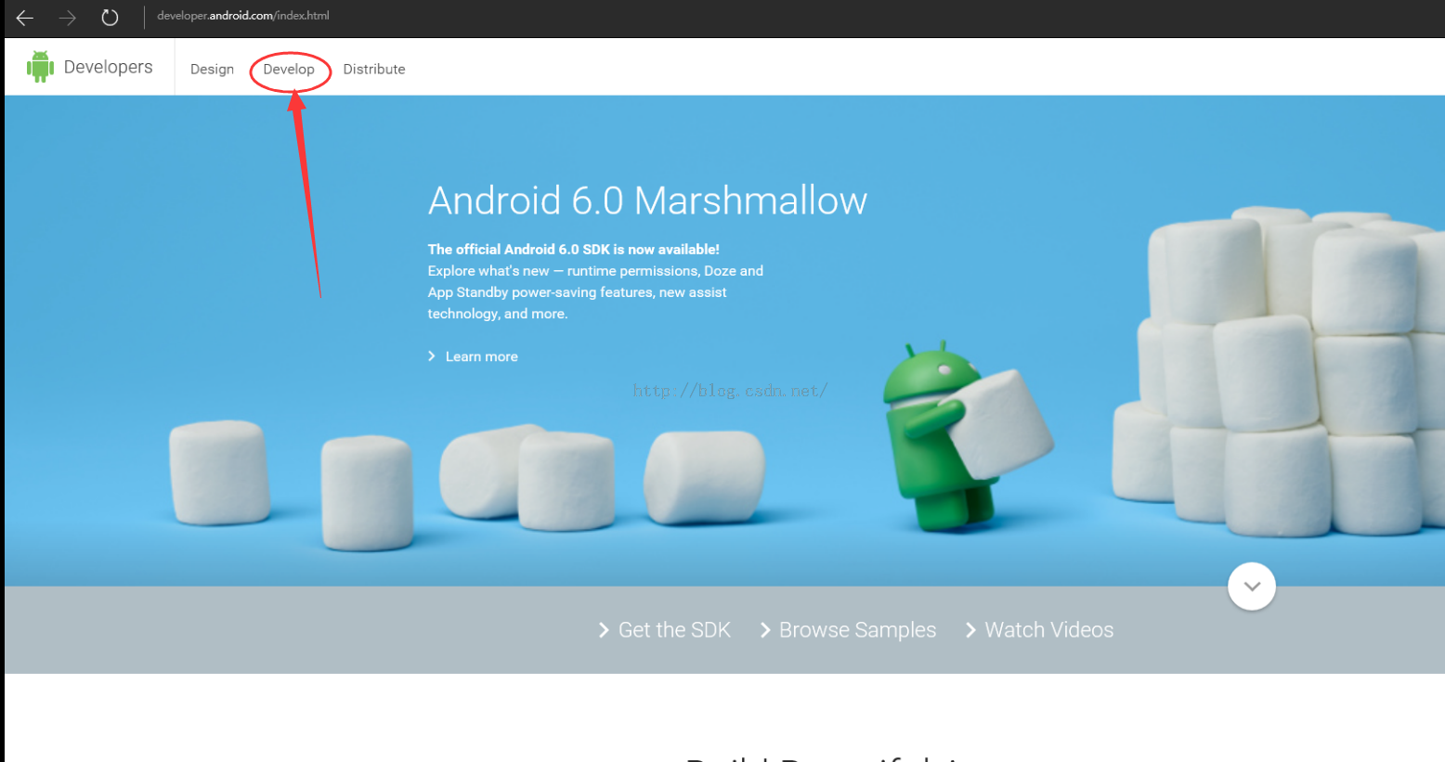Click the address bar URL field
Viewport: 1445px width, 762px height.
pyautogui.click(x=243, y=16)
